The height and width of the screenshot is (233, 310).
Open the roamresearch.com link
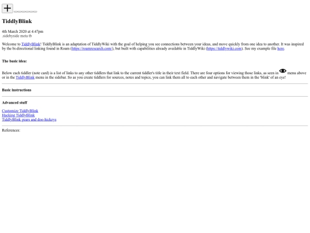tap(92, 48)
